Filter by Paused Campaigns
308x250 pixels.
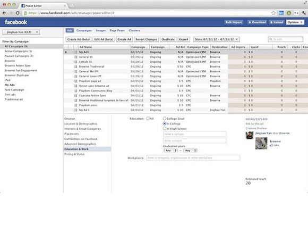19,56
